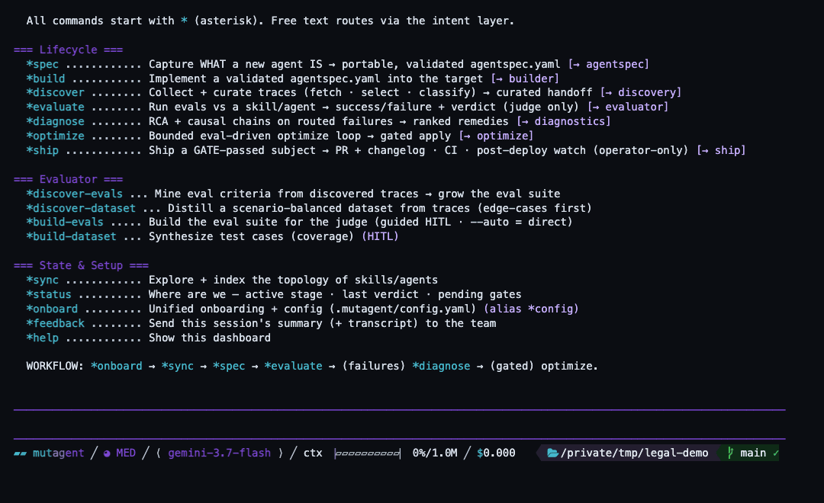Screen dimensions: 824x503
Task: Select the *discover-dataset command
Action: click(x=81, y=208)
